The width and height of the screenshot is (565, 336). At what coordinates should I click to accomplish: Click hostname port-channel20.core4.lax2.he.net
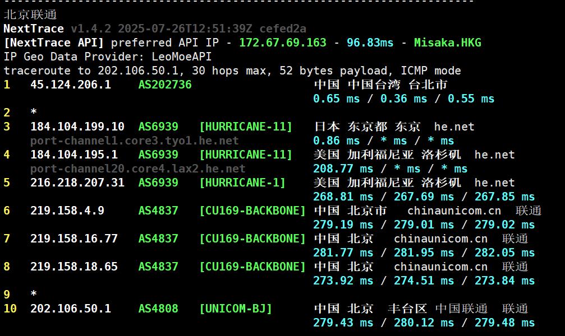click(x=138, y=169)
